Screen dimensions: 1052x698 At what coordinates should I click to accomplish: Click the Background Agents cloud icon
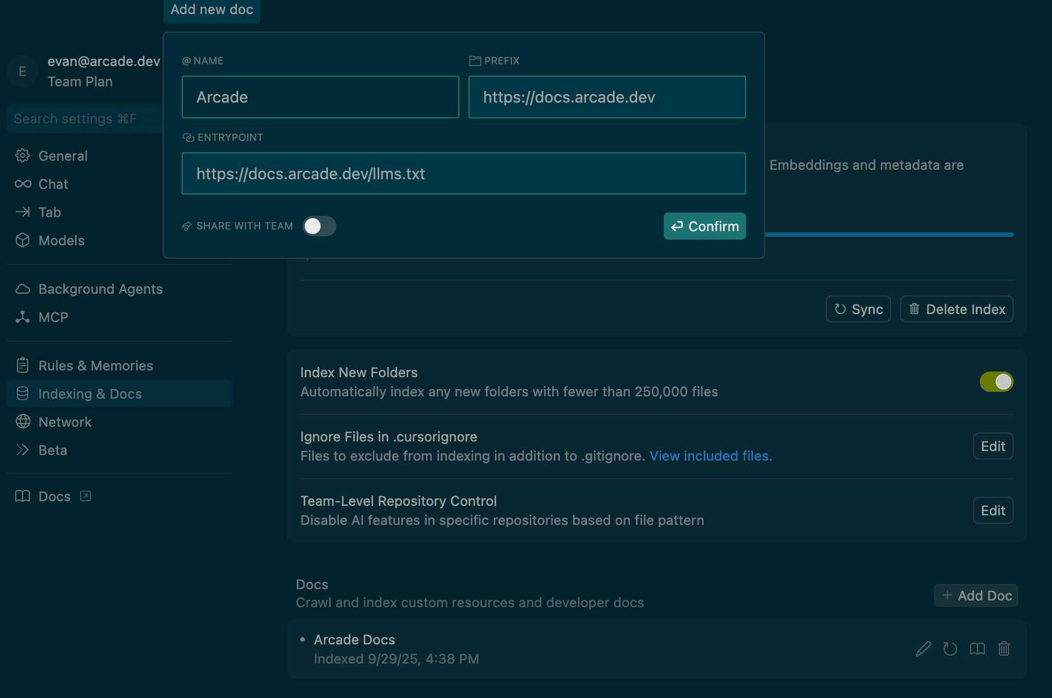(x=23, y=289)
